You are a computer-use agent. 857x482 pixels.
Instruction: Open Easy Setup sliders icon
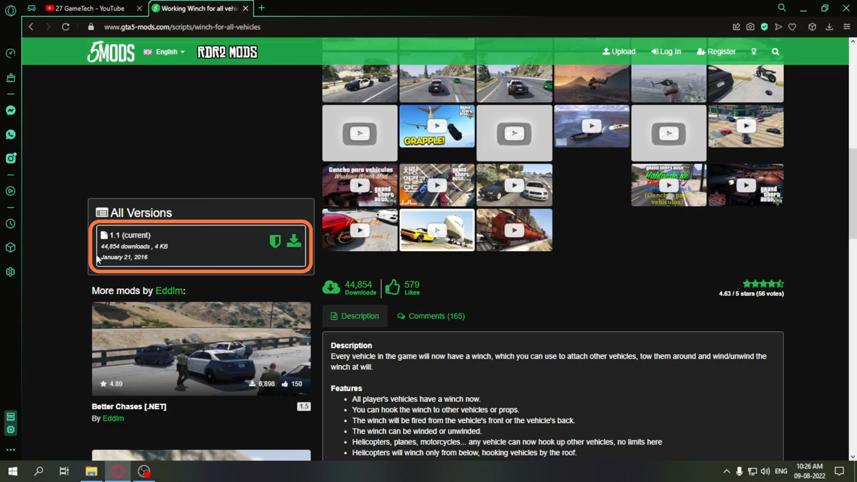pos(847,27)
